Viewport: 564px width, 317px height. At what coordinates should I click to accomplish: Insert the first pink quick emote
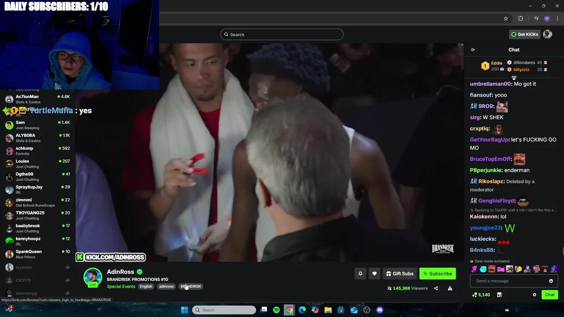(474, 269)
